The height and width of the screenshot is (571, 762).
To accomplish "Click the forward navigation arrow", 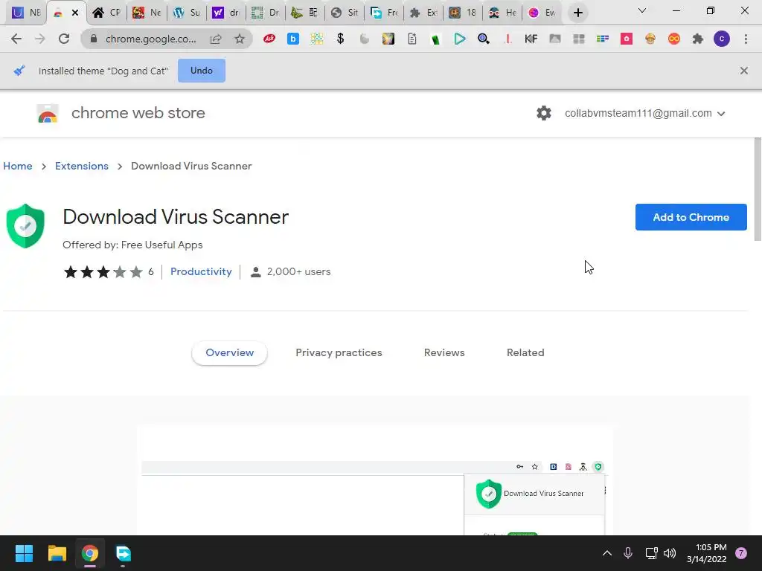I will 40,39.
